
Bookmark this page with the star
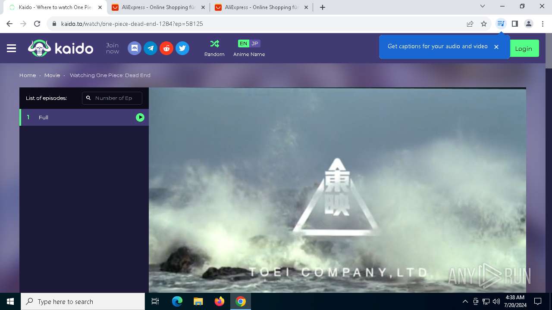(x=484, y=24)
